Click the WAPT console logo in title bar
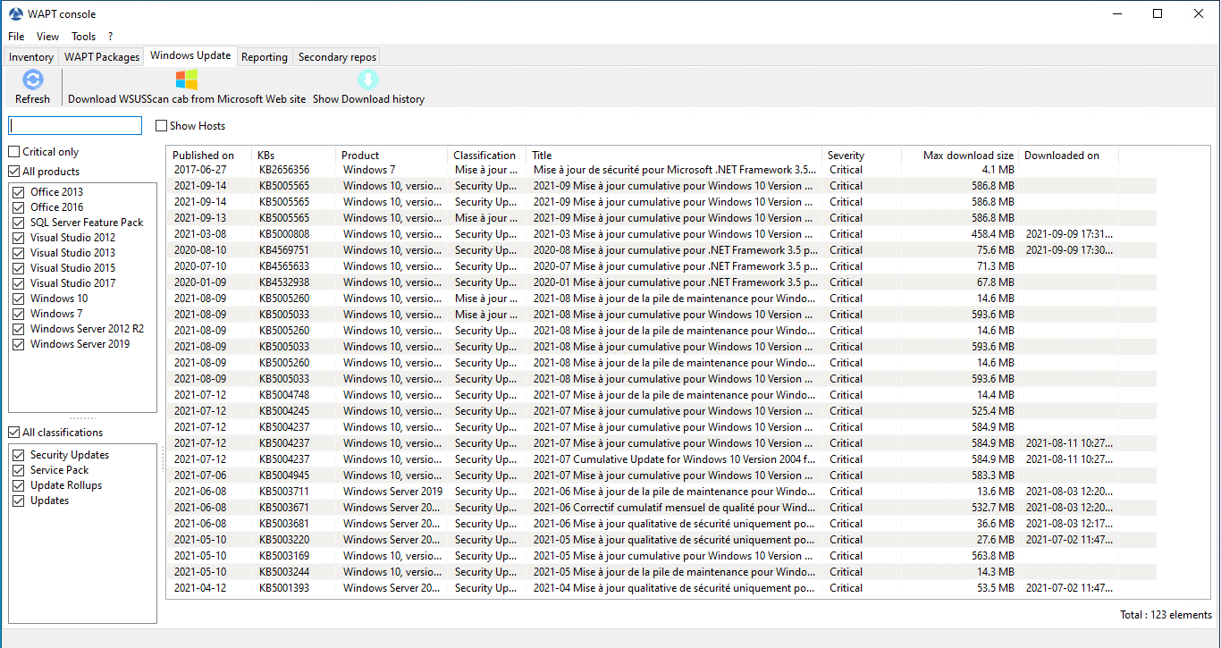Image resolution: width=1221 pixels, height=648 pixels. (15, 14)
